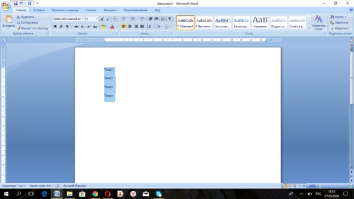Expand styles gallery more arrow
354x199 pixels.
(309, 27)
